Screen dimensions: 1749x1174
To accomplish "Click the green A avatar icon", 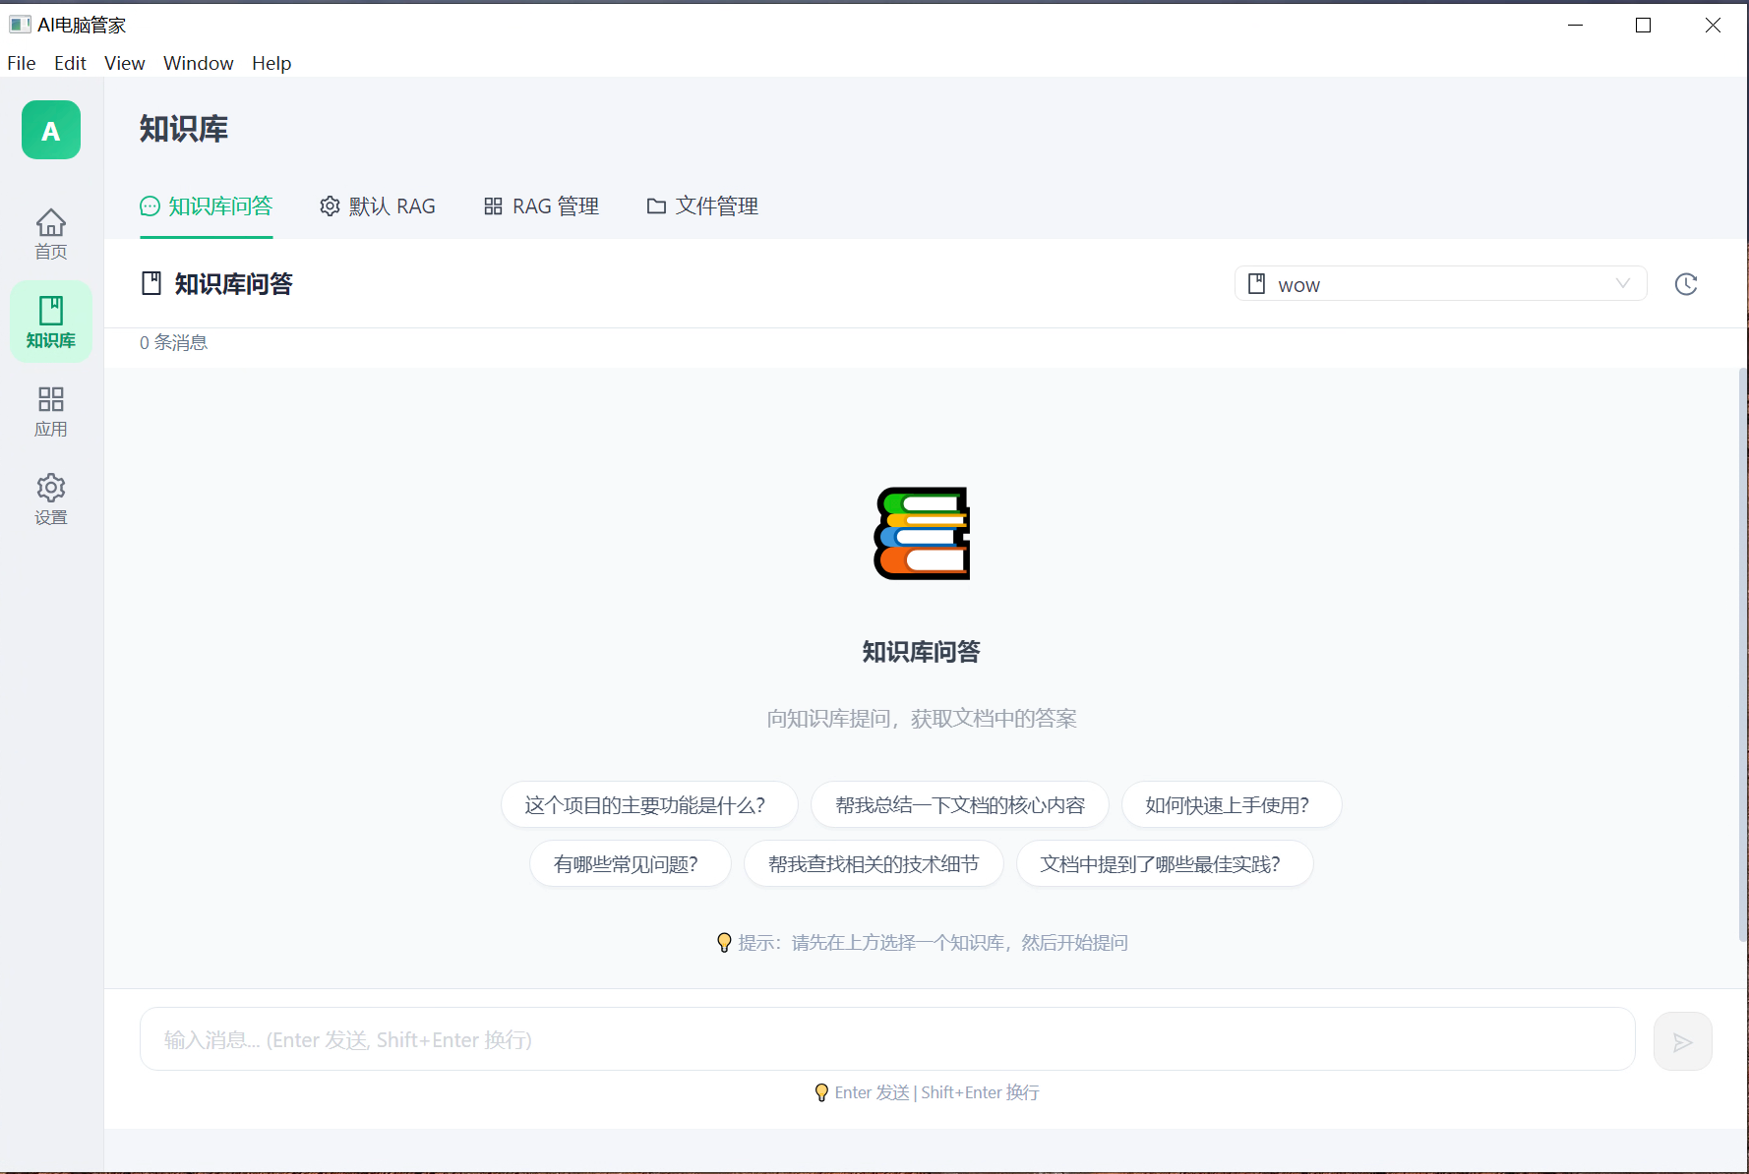I will tap(50, 129).
